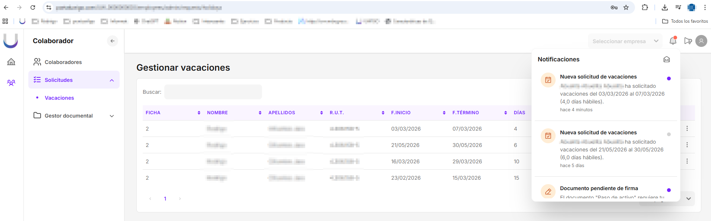
Task: Toggle read dot on 21/05/2026 vacation notification
Action: coord(669,134)
